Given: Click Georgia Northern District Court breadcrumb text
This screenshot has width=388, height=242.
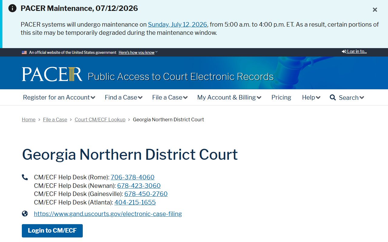Looking at the screenshot, I should pyautogui.click(x=169, y=119).
